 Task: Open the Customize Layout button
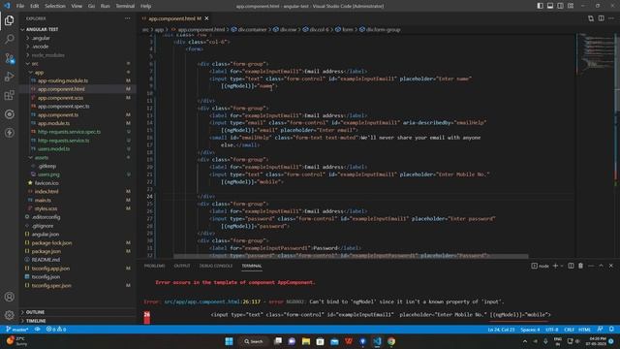point(571,6)
